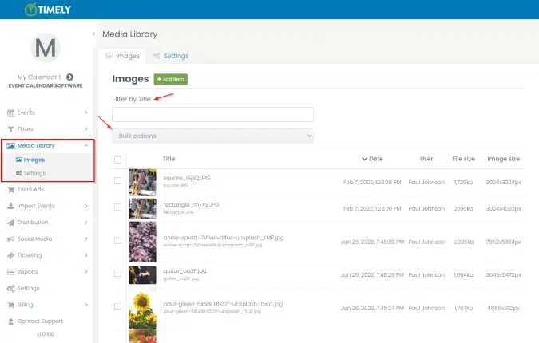The image size is (539, 343).
Task: Expand the Events menu chevron
Action: [86, 112]
